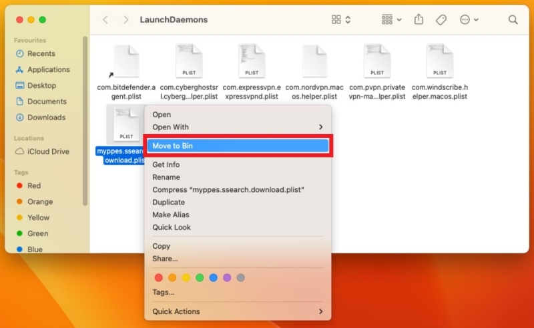The width and height of the screenshot is (534, 328).
Task: Choose Move to Bin
Action: point(238,145)
